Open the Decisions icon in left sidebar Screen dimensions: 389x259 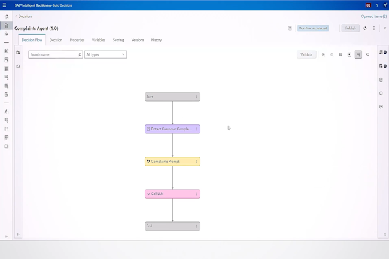[7, 26]
